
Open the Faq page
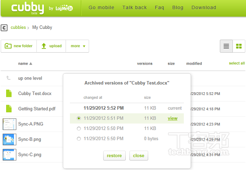point(160,8)
